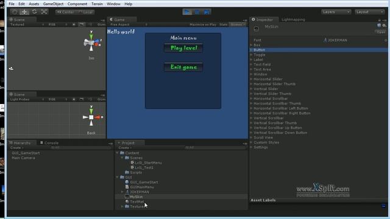Toggle scene lighting icon in upper Scene view
The width and height of the screenshot is (390, 219).
[x=74, y=24]
